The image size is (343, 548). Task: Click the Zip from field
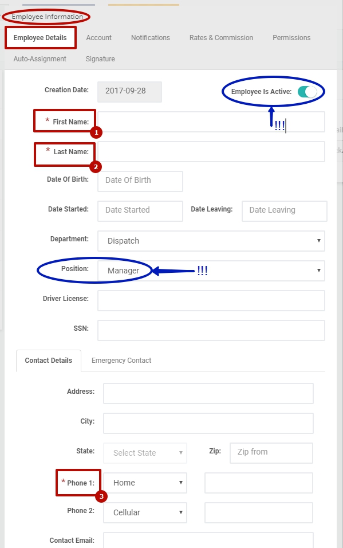click(x=271, y=453)
